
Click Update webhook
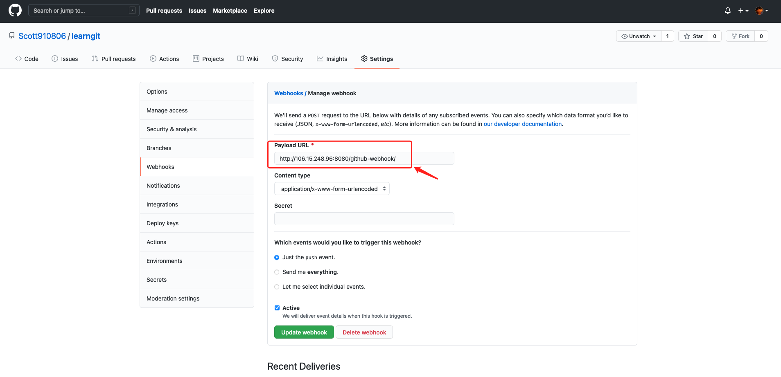tap(304, 332)
